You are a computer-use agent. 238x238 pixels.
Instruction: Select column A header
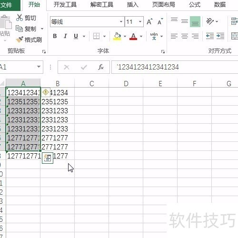point(23,83)
